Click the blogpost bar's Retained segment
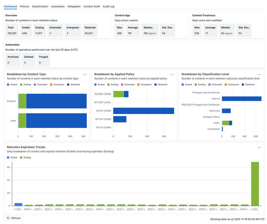 56,101
